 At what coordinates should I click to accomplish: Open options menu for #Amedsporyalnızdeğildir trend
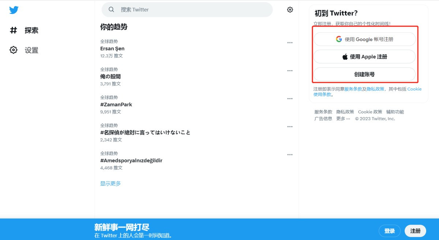[290, 154]
